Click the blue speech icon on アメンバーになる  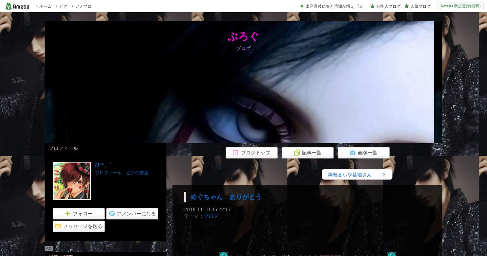pos(112,214)
